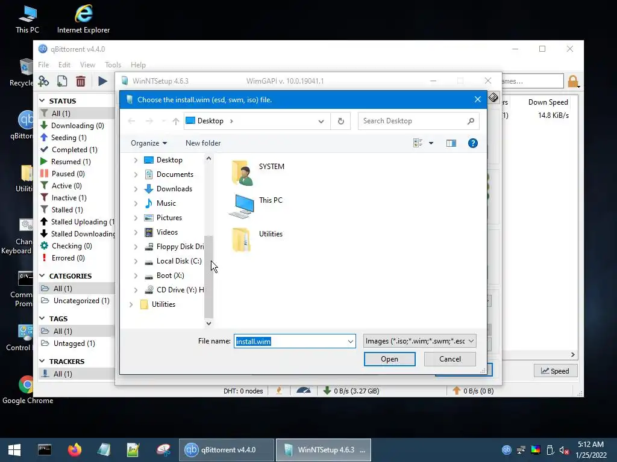Click qBittorrent Add torrent file icon
This screenshot has height=462, width=617.
[x=62, y=81]
